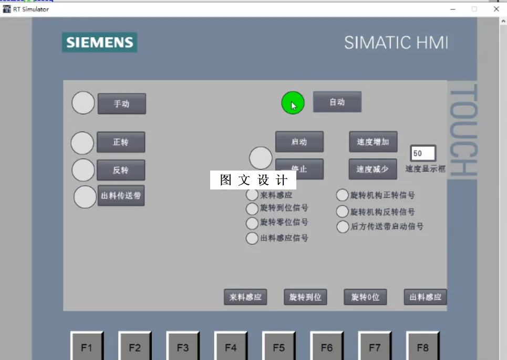Click the 启动 (Start) button
The width and height of the screenshot is (507, 360).
[299, 142]
